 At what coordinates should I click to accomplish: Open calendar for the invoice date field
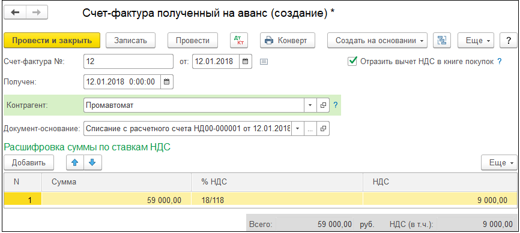tap(246, 61)
